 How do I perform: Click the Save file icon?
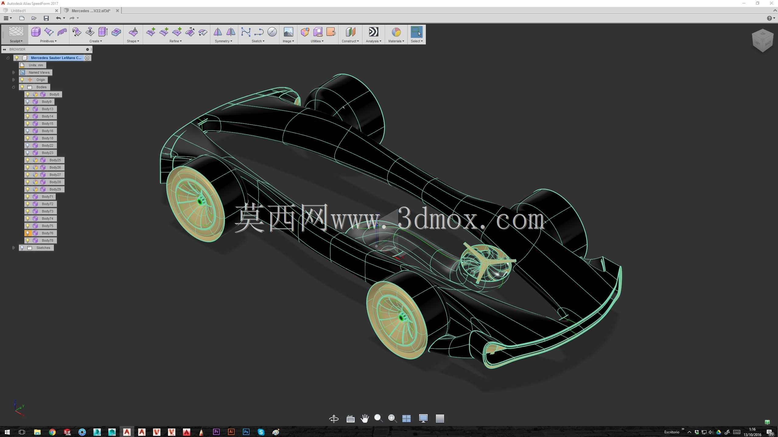coord(46,18)
